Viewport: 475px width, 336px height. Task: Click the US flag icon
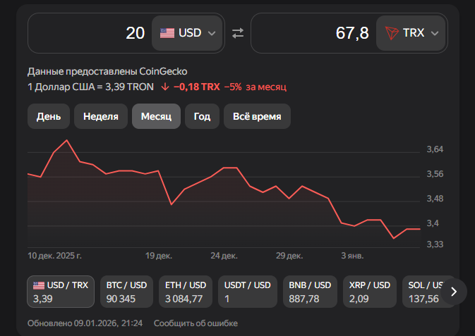point(167,33)
